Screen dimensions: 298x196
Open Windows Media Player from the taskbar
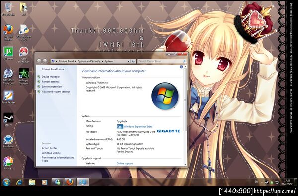(x=45, y=182)
